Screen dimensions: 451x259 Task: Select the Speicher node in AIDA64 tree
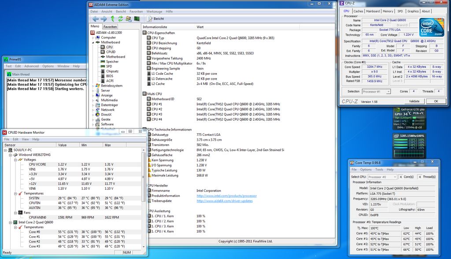click(112, 62)
